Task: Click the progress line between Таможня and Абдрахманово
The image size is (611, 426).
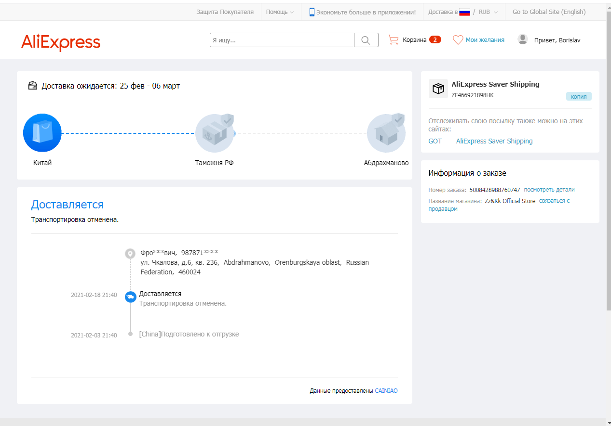Action: tap(300, 133)
